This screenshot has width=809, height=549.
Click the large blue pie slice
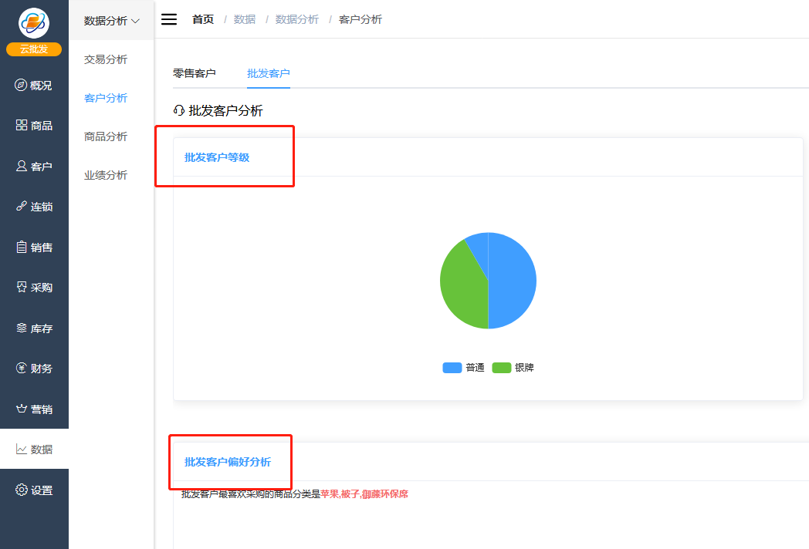point(513,281)
